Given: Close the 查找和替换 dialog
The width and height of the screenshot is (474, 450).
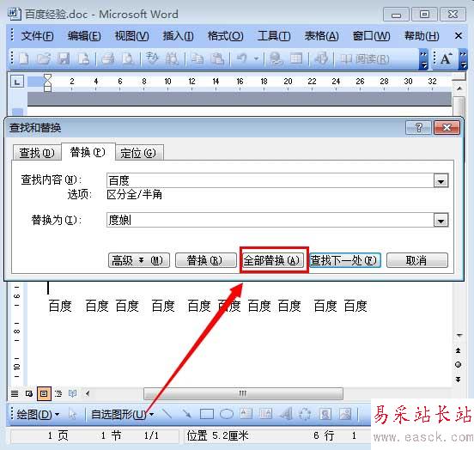Looking at the screenshot, I should click(447, 128).
